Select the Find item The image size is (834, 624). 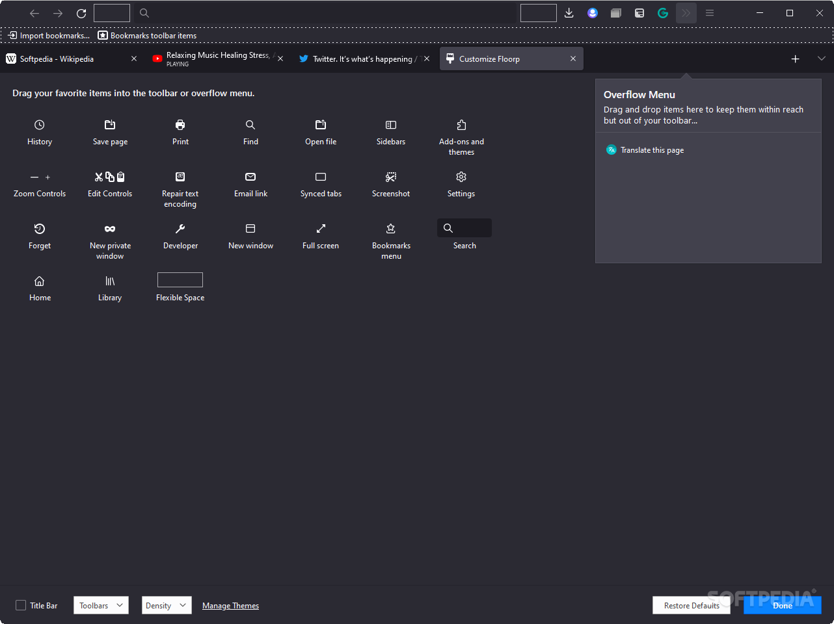point(250,132)
